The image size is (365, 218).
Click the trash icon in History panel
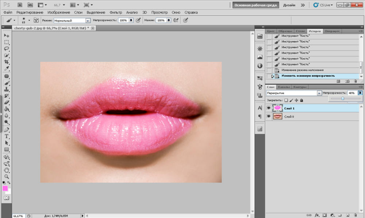click(x=356, y=81)
